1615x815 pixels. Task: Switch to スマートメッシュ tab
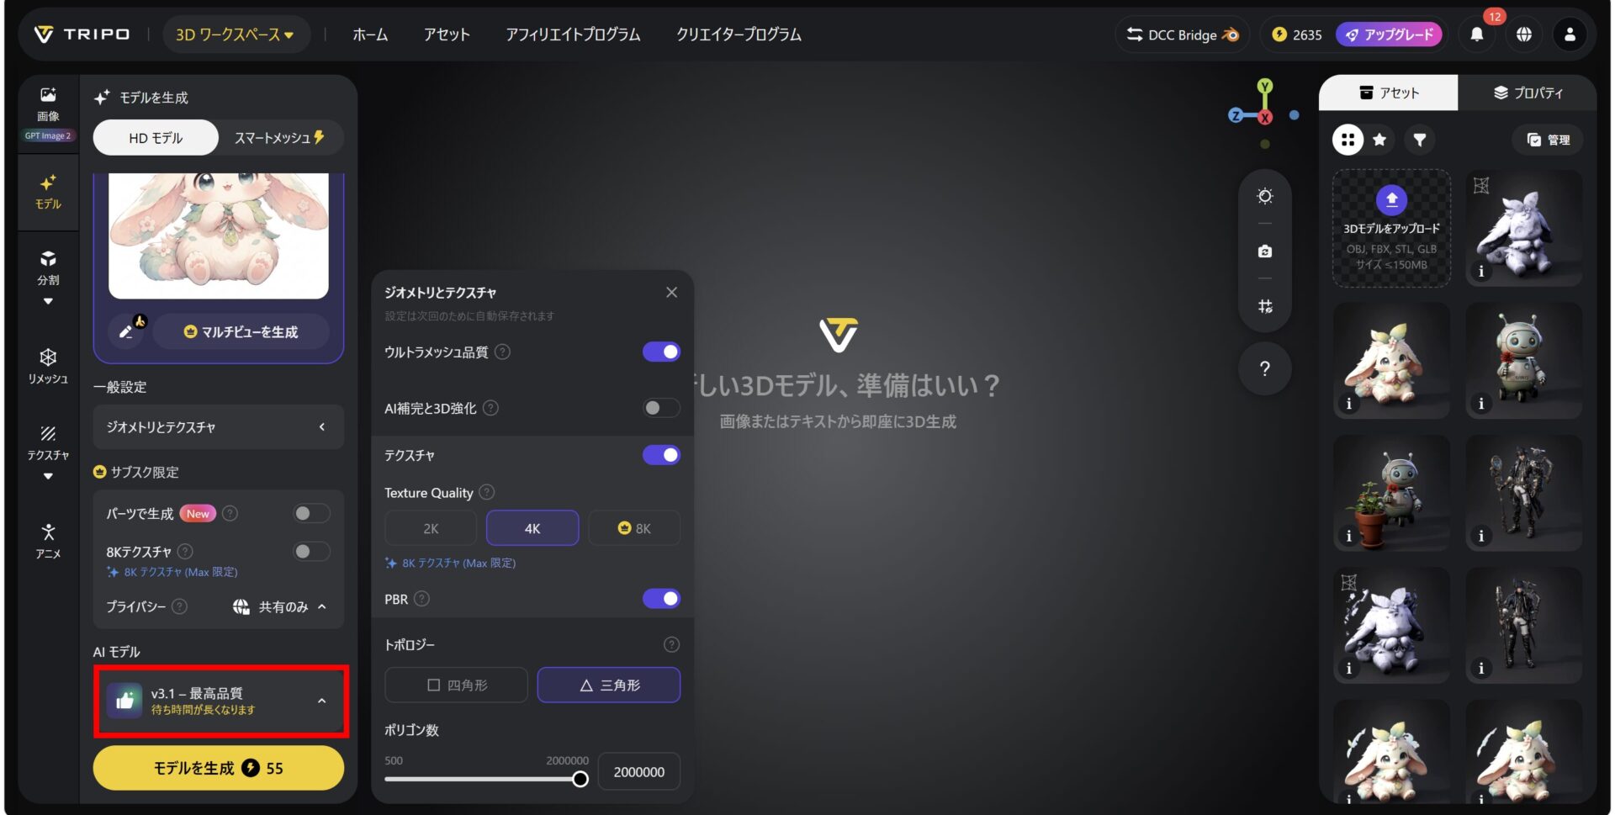tap(280, 138)
